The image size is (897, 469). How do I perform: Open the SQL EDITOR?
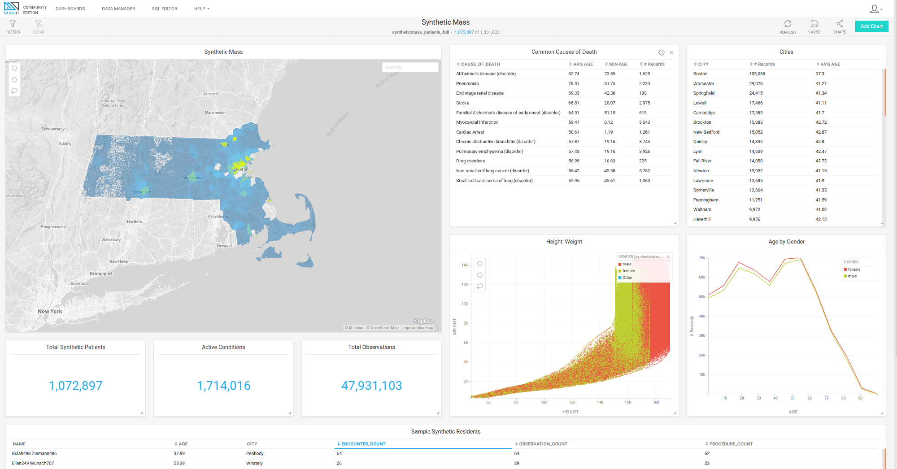(x=165, y=9)
